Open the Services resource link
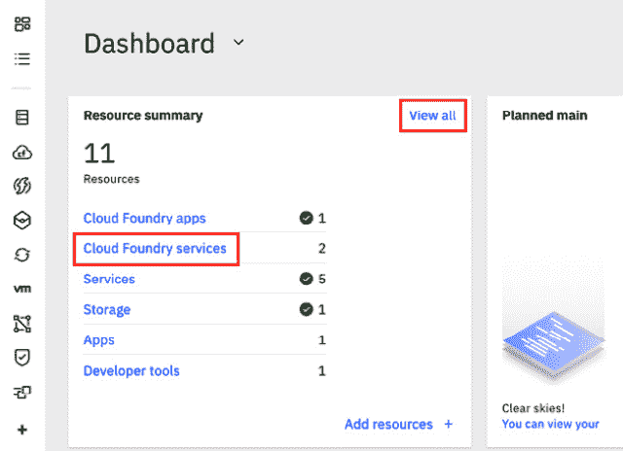This screenshot has width=623, height=451. point(109,279)
